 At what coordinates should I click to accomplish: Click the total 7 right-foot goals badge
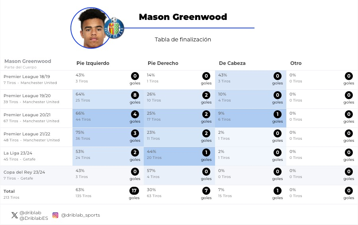pos(206,191)
